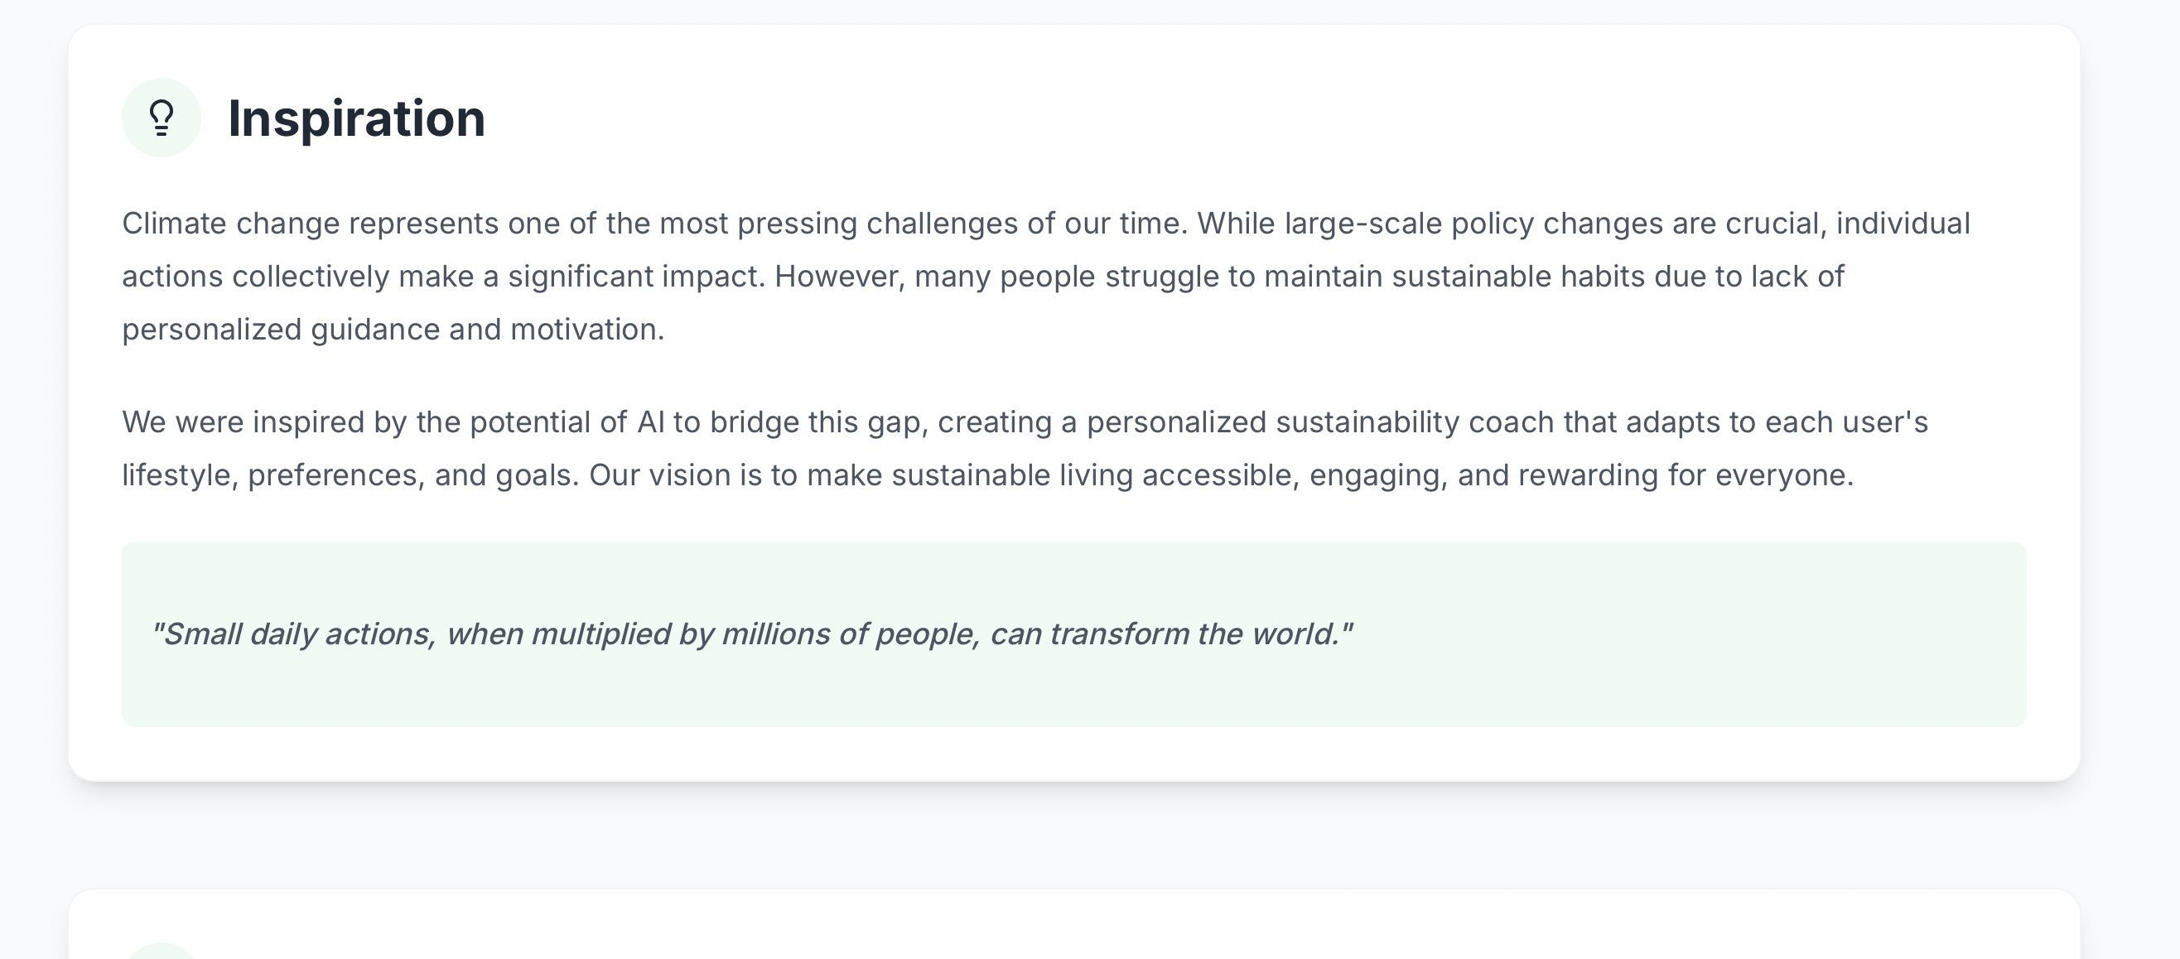The width and height of the screenshot is (2180, 959).
Task: Click the next card's top edge below Inspiration
Action: coord(1073,890)
